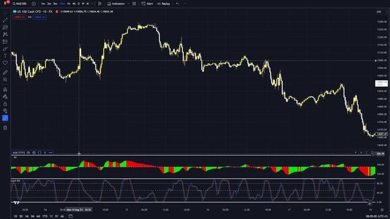Open the Indicators dialog
Image resolution: width=390 pixels, height=219 pixels.
click(x=116, y=4)
